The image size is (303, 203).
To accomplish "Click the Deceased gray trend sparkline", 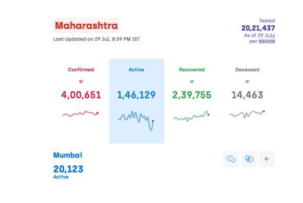I will click(247, 114).
